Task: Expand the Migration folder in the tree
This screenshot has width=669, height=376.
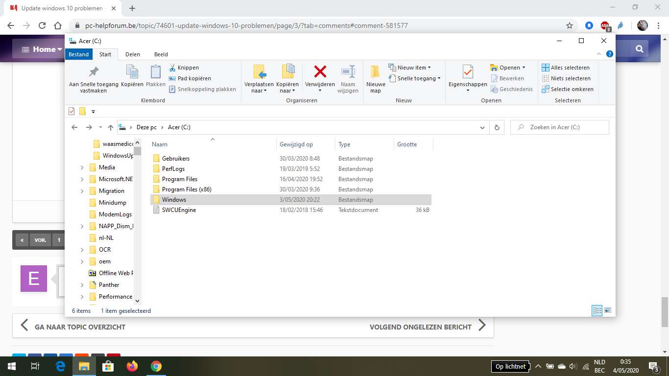Action: [x=82, y=191]
